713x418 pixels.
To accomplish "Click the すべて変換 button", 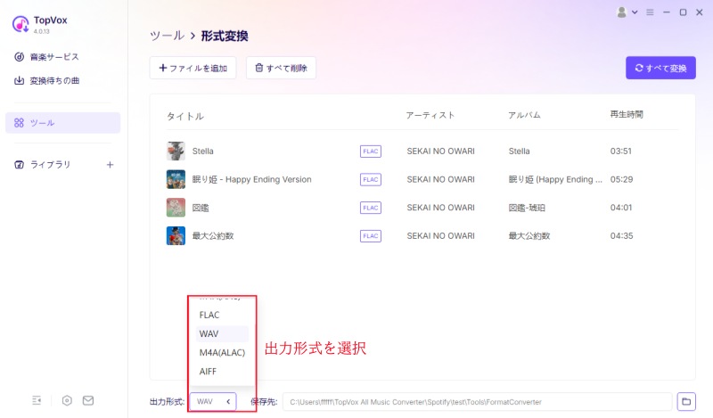I will pyautogui.click(x=660, y=68).
